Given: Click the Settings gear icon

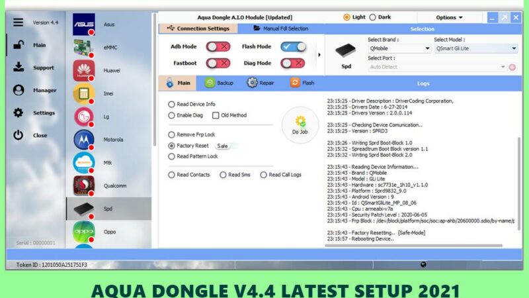Looking at the screenshot, I should (x=19, y=113).
